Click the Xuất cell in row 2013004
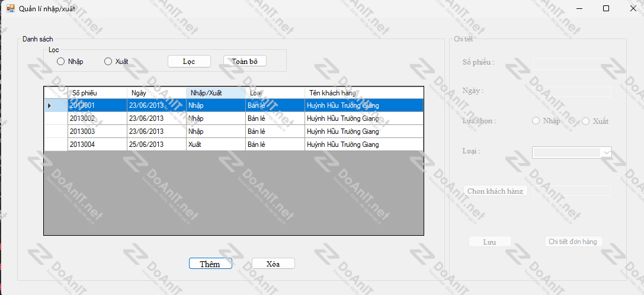 pos(216,145)
